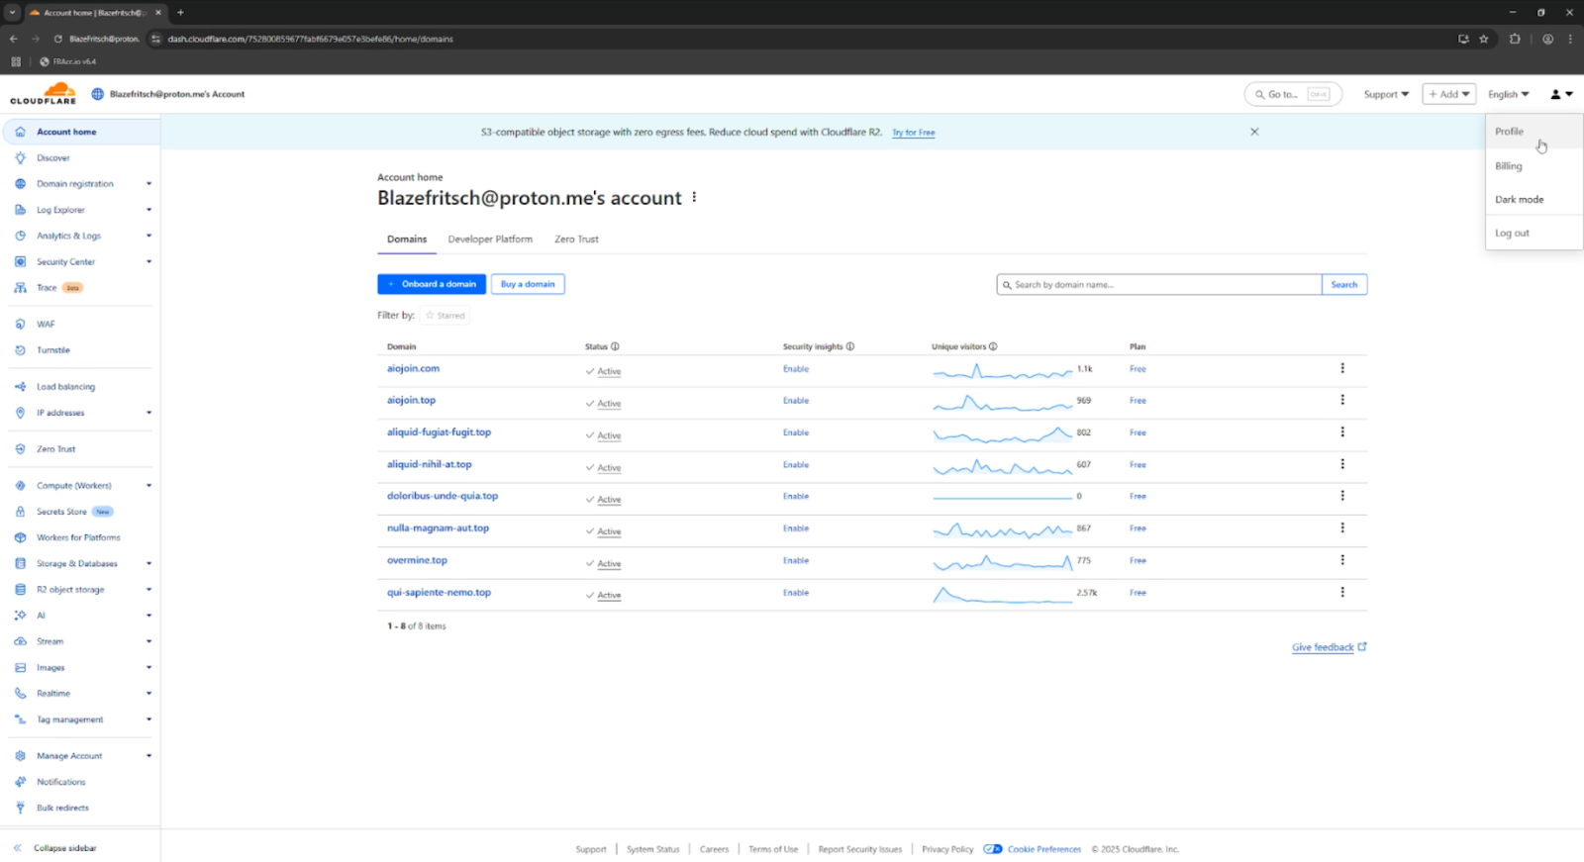Open the account options three-dot menu
Viewport: 1584px width, 862px height.
(694, 197)
